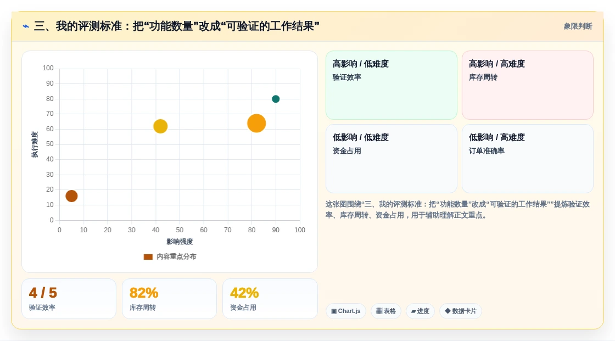The width and height of the screenshot is (615, 341).
Task: Click the 100 label on the y-axis
Action: (48, 68)
